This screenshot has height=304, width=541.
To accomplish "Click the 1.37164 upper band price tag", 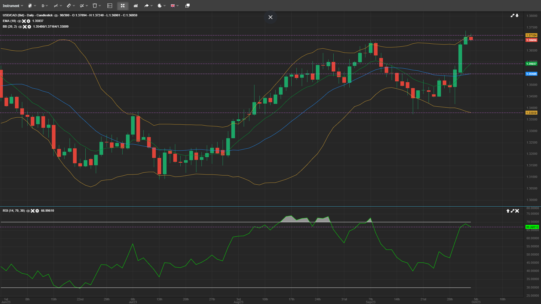I will point(531,35).
